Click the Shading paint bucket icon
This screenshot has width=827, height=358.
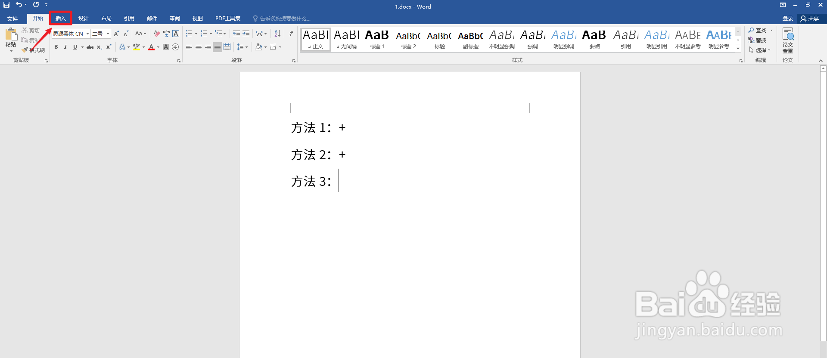pyautogui.click(x=258, y=47)
